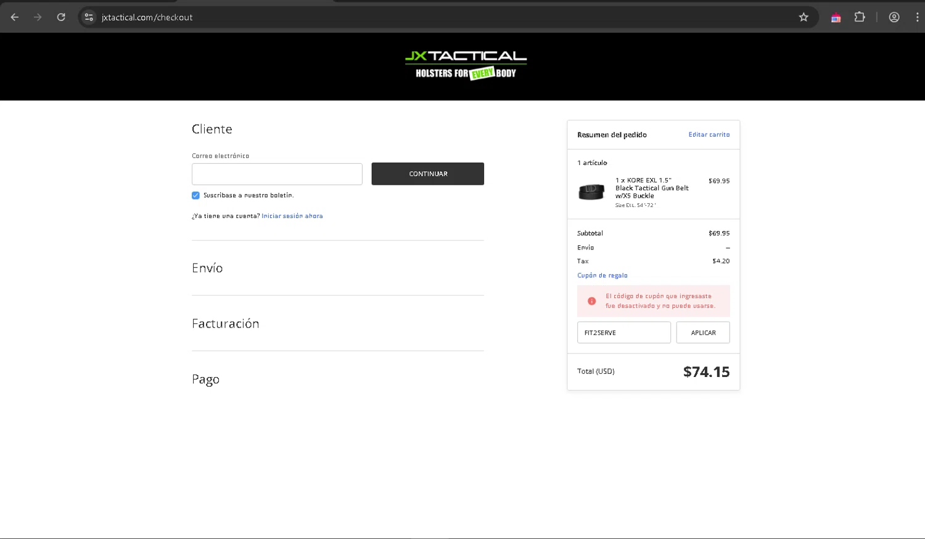Click the Tax value $4.20

point(721,261)
